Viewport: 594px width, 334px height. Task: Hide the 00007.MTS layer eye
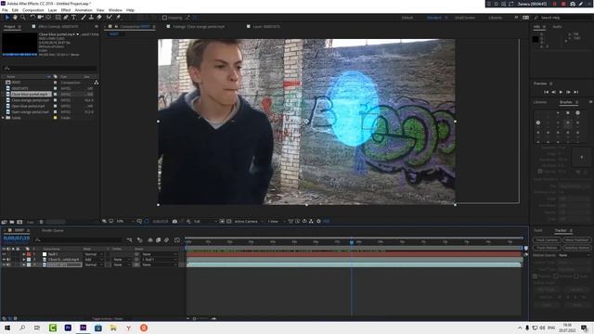[4, 264]
